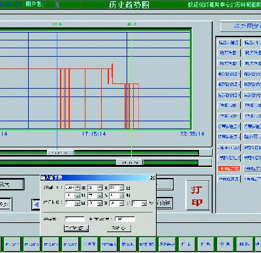Image resolution: width=261 pixels, height=253 pixels.
Task: Click the 22:35:14 time axis label
Action: coord(192,134)
